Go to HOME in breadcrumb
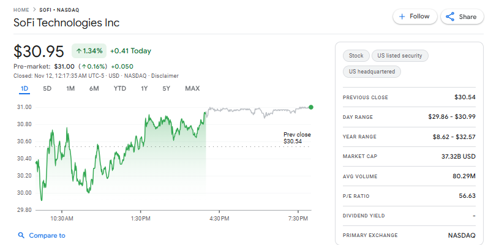 pos(21,11)
